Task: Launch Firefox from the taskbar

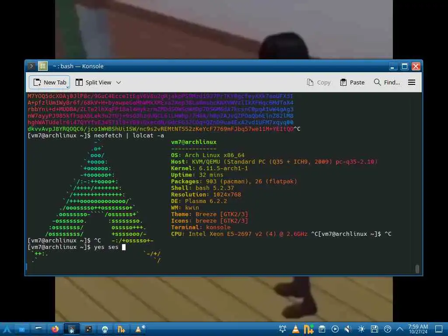Action: 55,329
